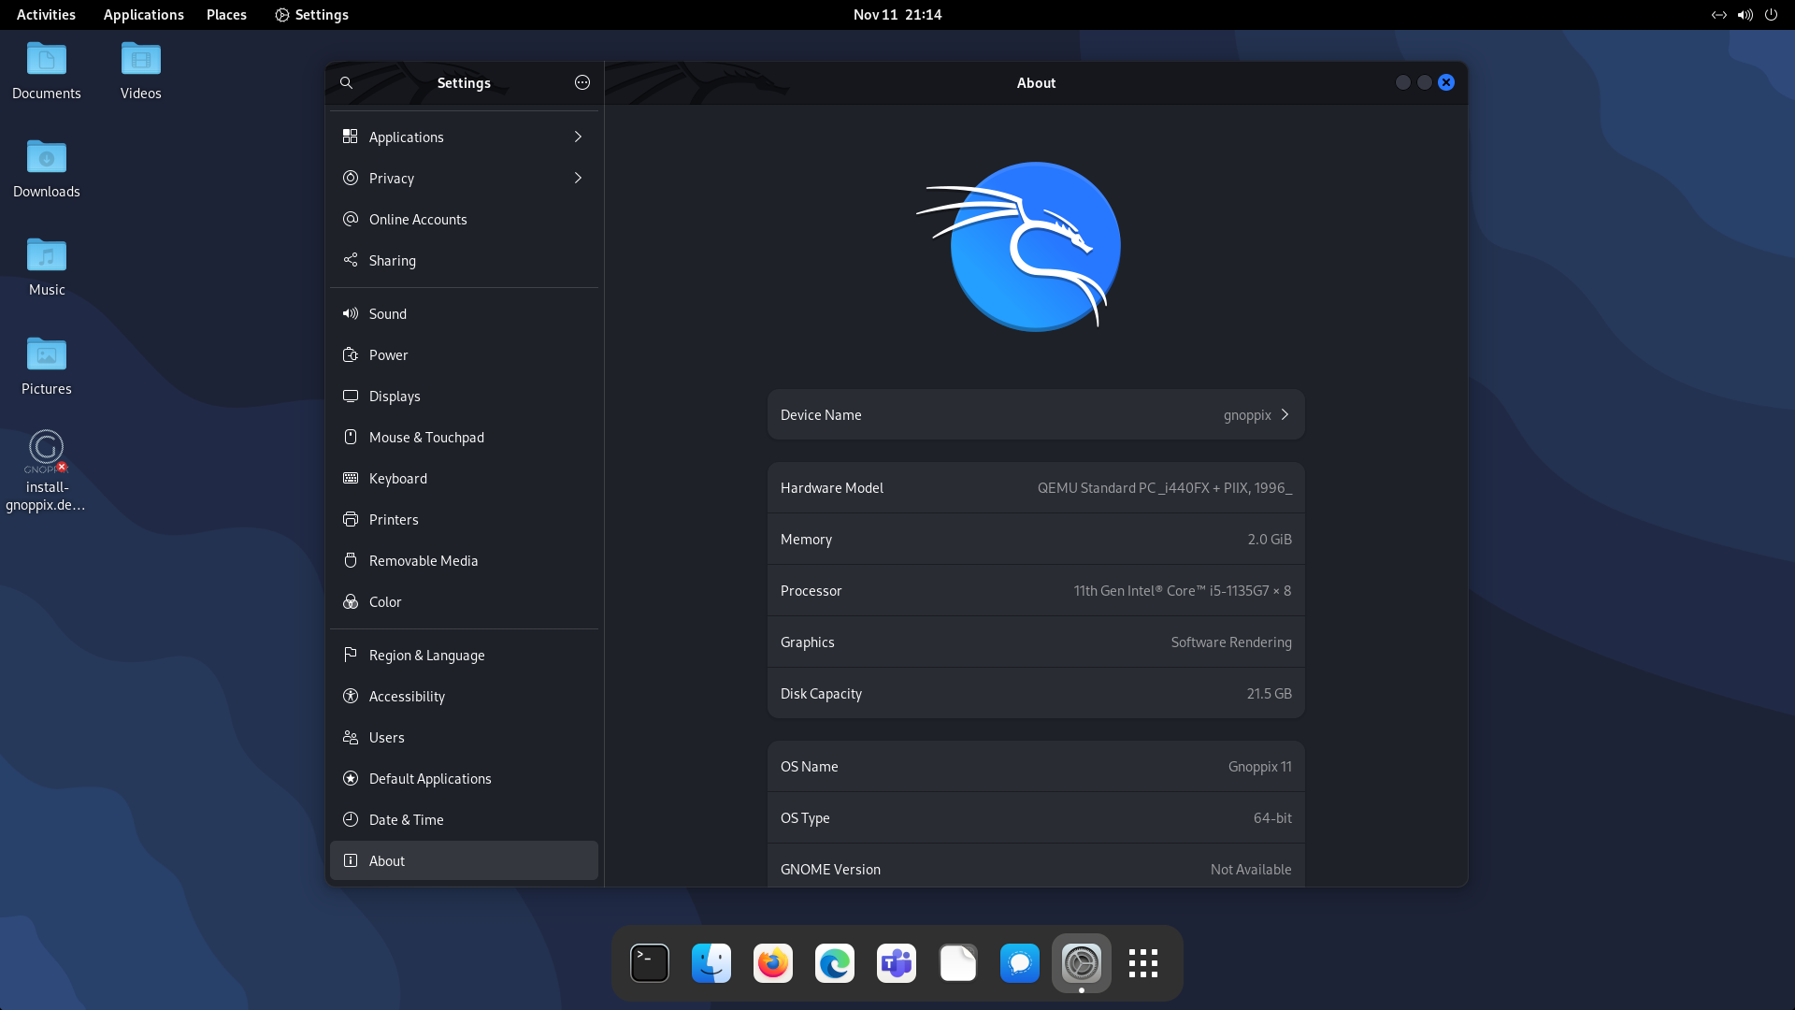The height and width of the screenshot is (1010, 1795).
Task: Show all applications grid in dock
Action: [x=1143, y=963]
